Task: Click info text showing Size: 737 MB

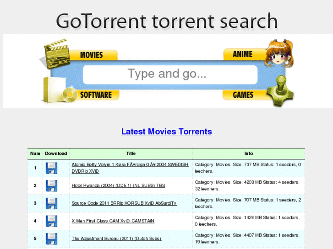Action: click(248, 168)
